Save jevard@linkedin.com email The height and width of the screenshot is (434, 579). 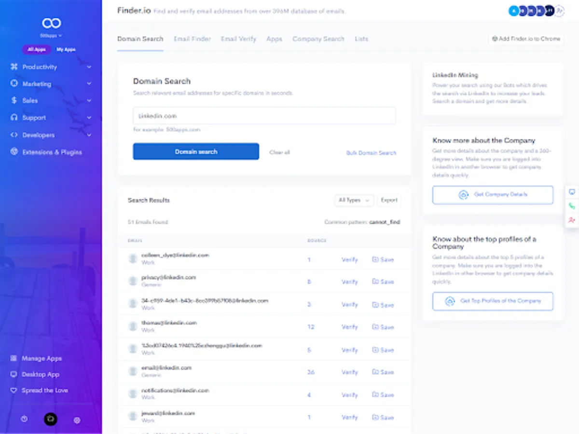tap(383, 418)
